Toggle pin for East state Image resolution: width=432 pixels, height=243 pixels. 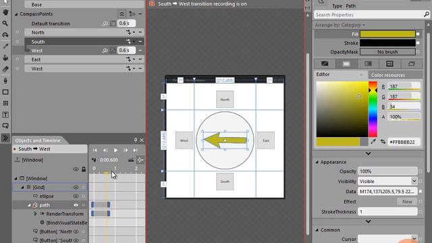click(18, 59)
